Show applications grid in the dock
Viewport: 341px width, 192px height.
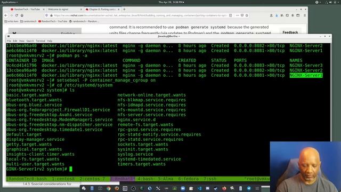257,188
